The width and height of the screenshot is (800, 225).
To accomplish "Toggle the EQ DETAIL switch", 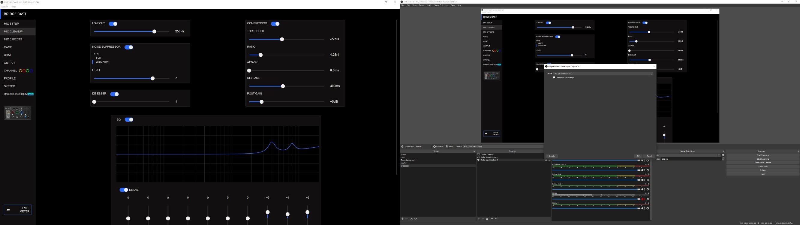I will [124, 190].
